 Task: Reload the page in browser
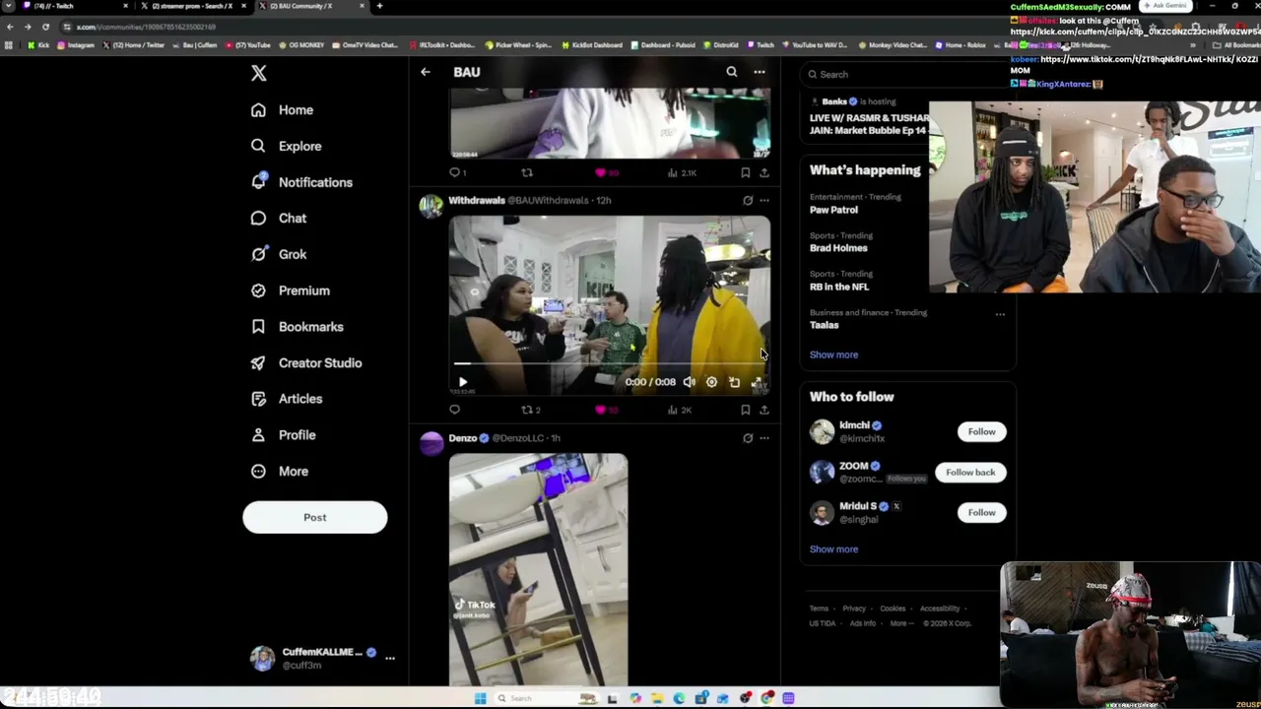click(45, 27)
